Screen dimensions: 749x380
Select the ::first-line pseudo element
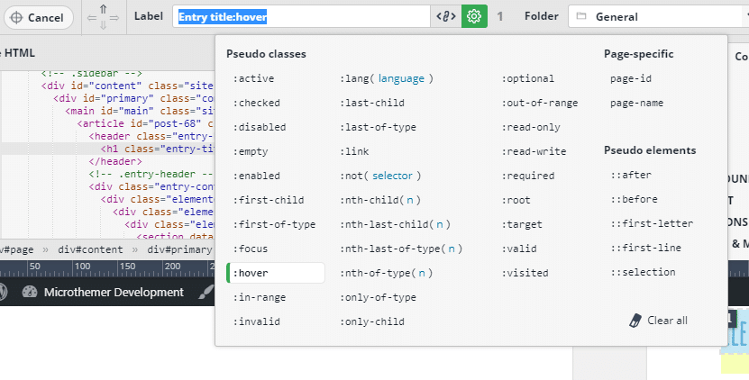click(x=646, y=249)
